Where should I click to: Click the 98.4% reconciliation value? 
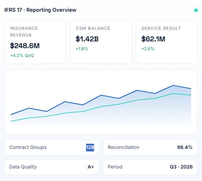[185, 147]
